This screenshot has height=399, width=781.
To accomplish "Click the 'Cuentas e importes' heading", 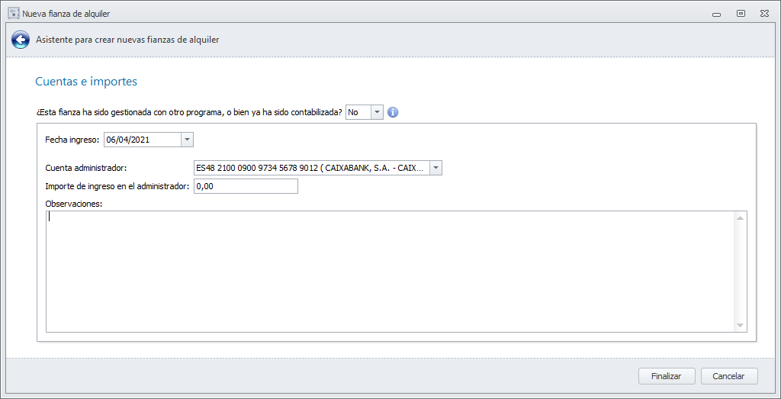I will (86, 82).
